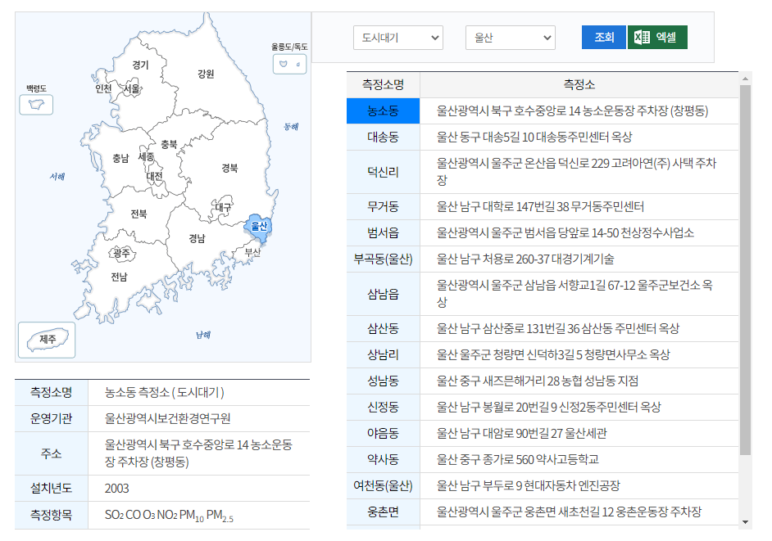Screen dimensions: 772x541
Task: Select the 농소동 station row
Action: [543, 110]
